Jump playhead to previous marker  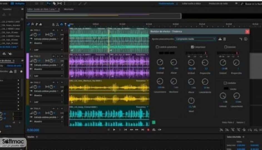[x=125, y=130]
